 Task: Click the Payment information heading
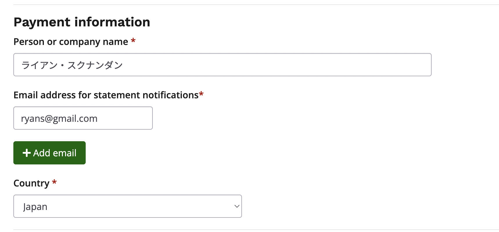(82, 22)
